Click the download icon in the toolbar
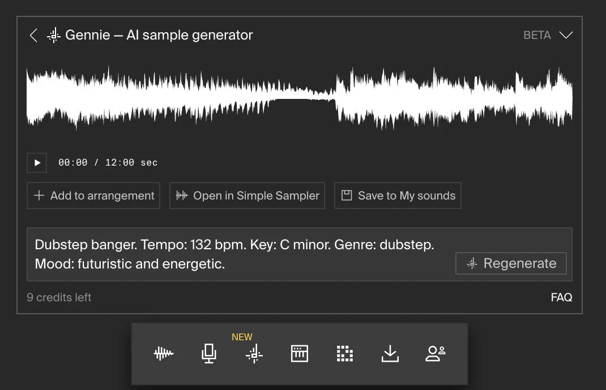This screenshot has height=390, width=606. [390, 353]
